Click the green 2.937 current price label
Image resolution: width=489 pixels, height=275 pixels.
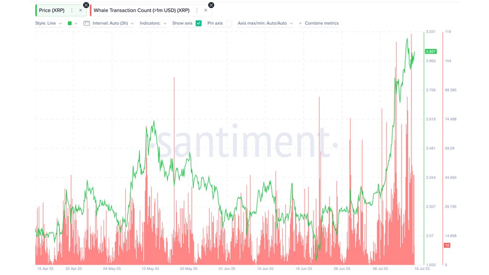tap(431, 52)
